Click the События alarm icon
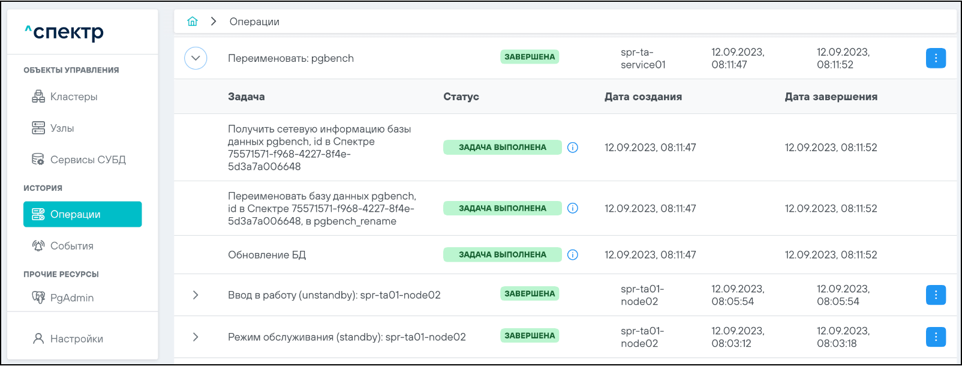Viewport: 962px width, 366px height. (38, 246)
